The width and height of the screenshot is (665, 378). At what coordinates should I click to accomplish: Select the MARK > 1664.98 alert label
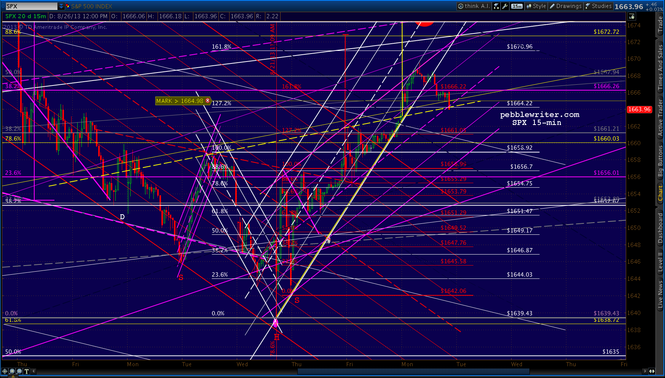tap(183, 101)
